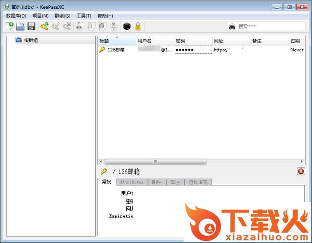Viewport: 312px width, 243px height.
Task: Sort entries by 过期 column header
Action: pos(297,41)
